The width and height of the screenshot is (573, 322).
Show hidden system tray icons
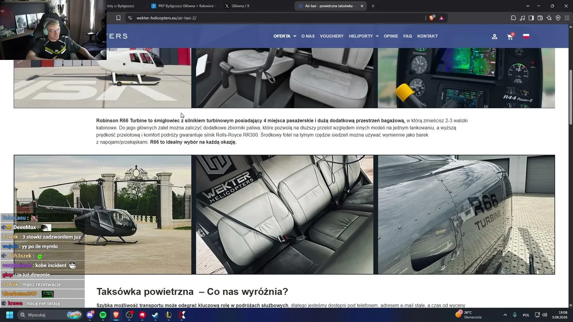pyautogui.click(x=505, y=315)
